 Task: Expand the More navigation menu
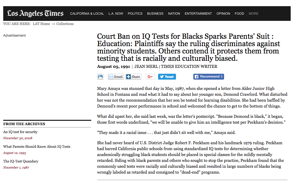coord(253,14)
